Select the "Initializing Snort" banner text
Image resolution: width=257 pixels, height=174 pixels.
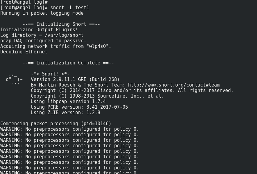pos(61,24)
